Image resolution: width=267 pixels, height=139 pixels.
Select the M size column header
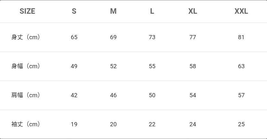coord(113,11)
